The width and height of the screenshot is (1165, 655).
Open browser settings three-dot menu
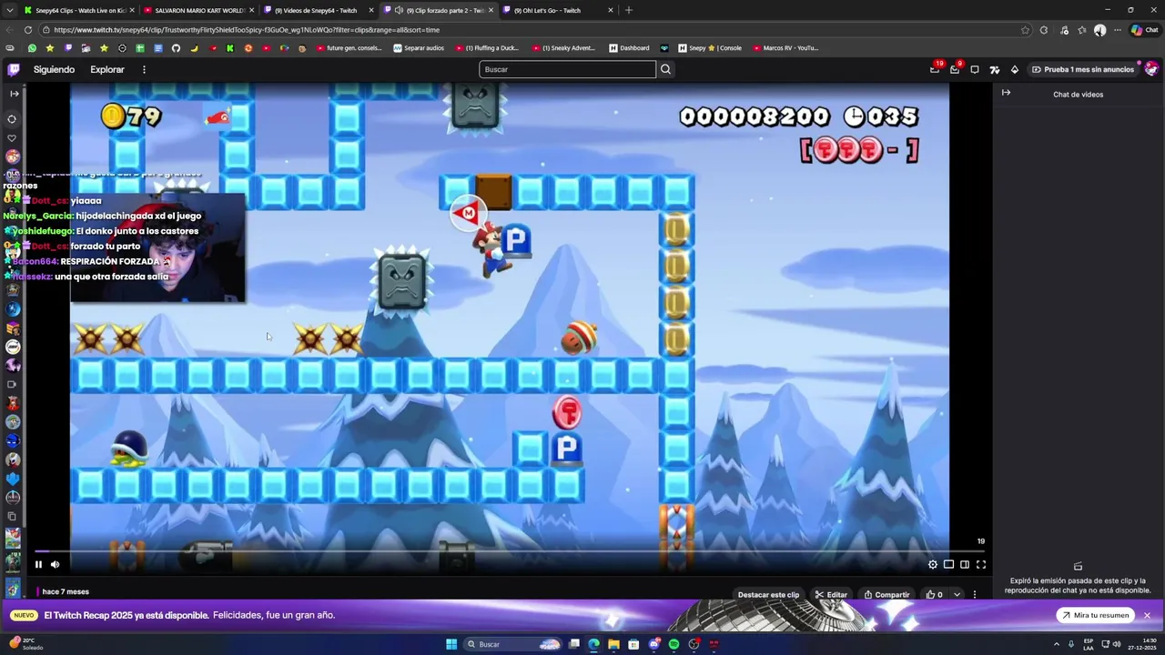tap(1118, 30)
